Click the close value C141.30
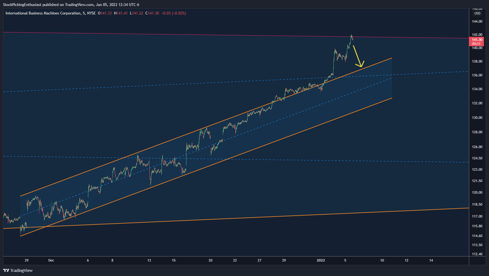The image size is (489, 276). coord(152,13)
